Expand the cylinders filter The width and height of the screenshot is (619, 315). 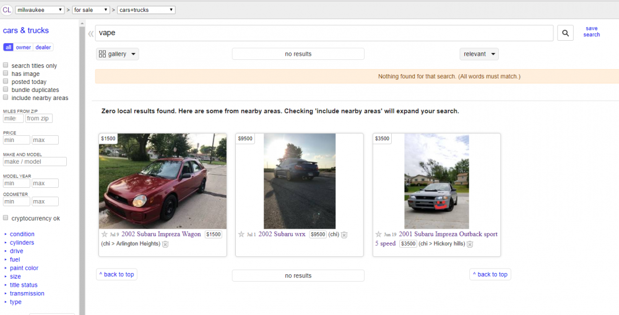click(x=22, y=243)
